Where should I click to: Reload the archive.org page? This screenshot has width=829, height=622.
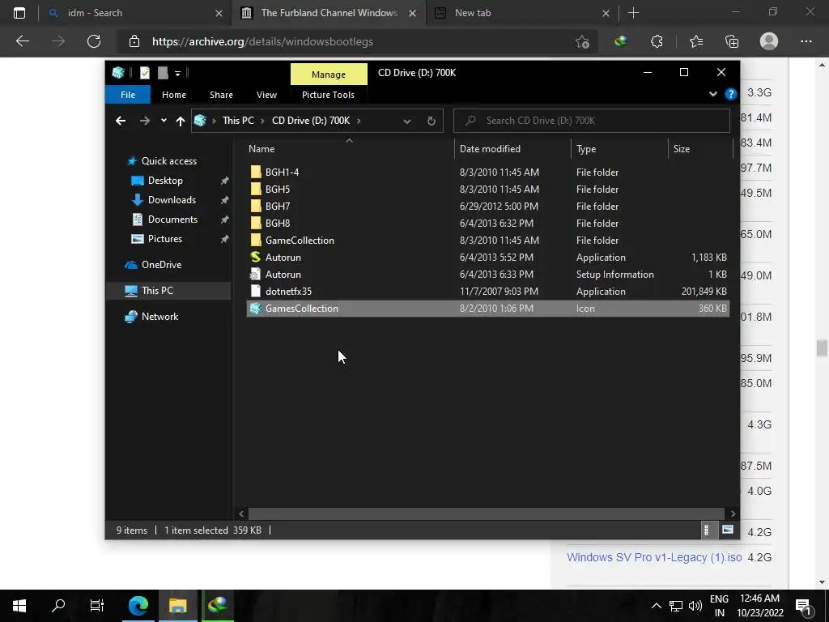tap(94, 41)
